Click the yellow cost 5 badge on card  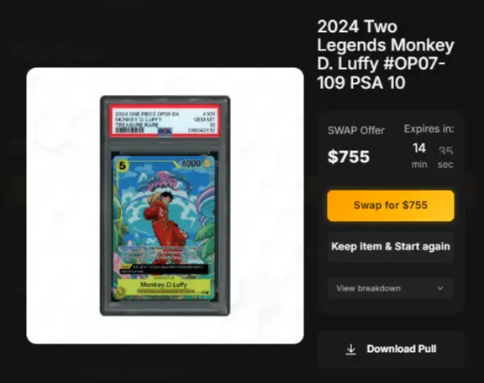(x=122, y=165)
